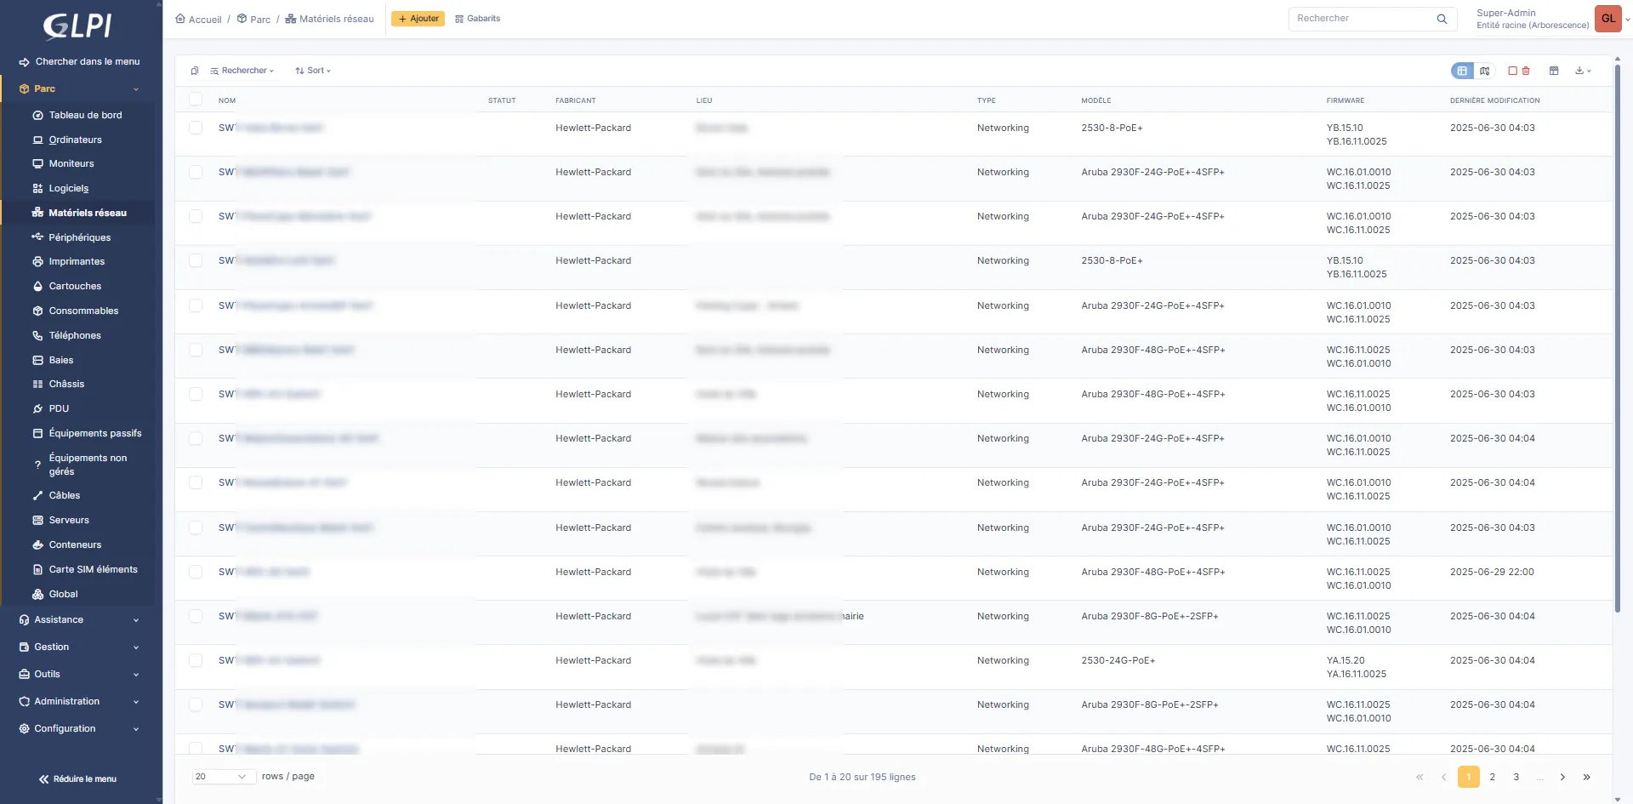Jump to last page with double arrow

pos(1586,777)
